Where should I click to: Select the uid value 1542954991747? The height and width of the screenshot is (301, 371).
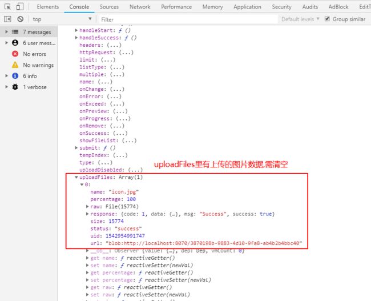coord(125,236)
